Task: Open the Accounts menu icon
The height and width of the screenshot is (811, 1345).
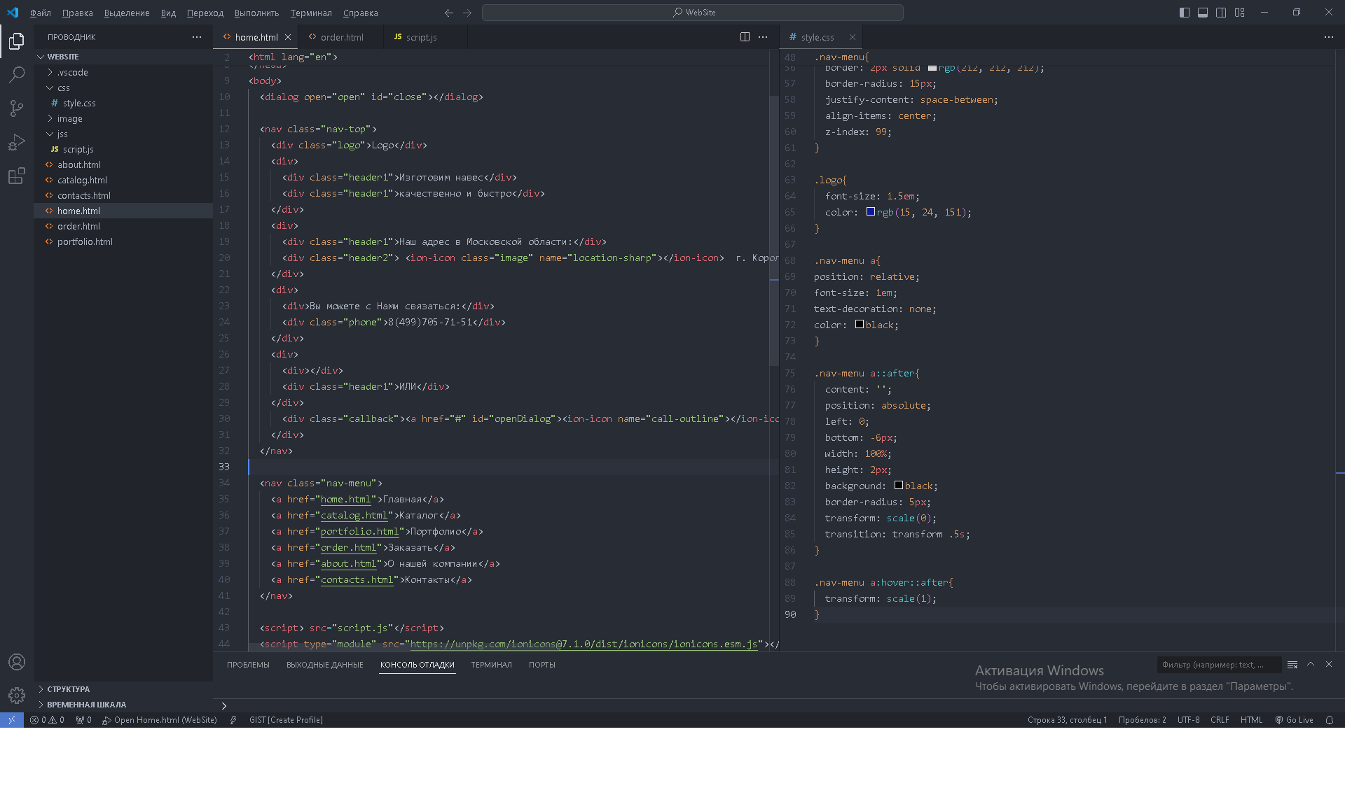Action: [x=17, y=662]
